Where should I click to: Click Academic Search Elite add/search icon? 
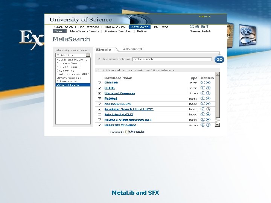click(x=208, y=109)
